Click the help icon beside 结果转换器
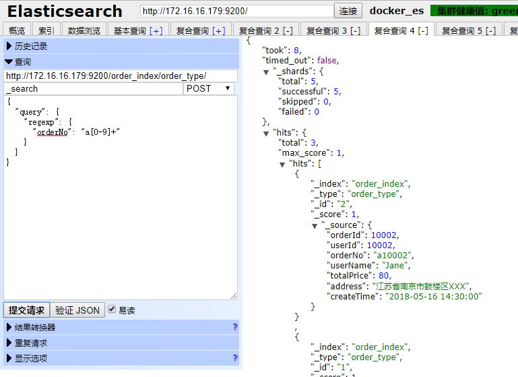Viewport: 518px width, 377px height. (234, 327)
